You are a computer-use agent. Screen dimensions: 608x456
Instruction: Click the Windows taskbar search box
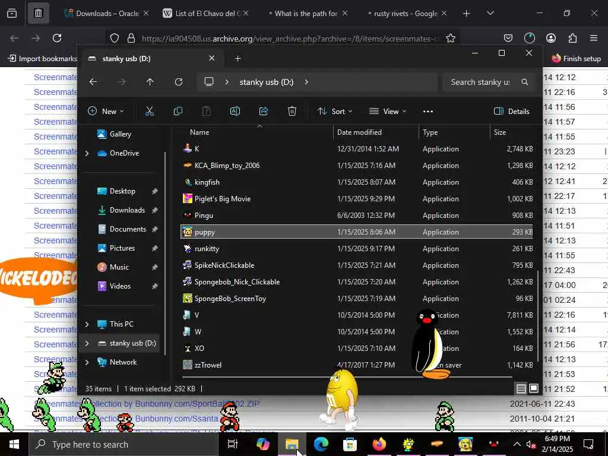point(123,444)
